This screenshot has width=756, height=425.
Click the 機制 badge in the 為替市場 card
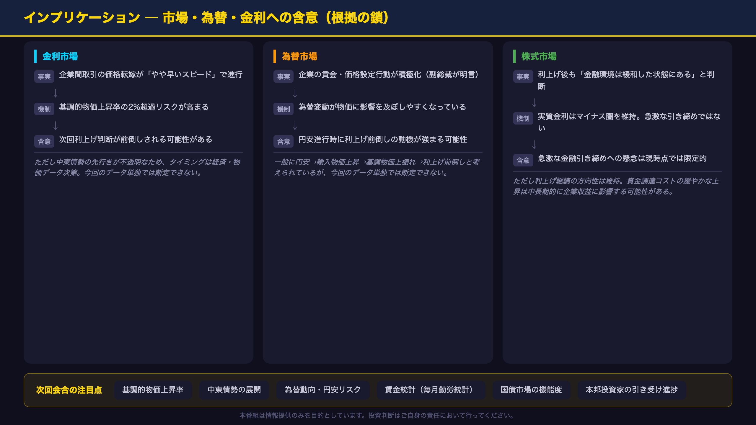point(283,109)
